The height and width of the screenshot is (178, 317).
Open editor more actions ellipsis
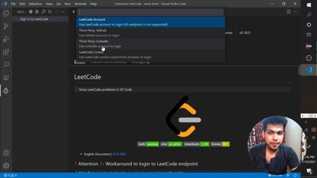[x=295, y=12]
